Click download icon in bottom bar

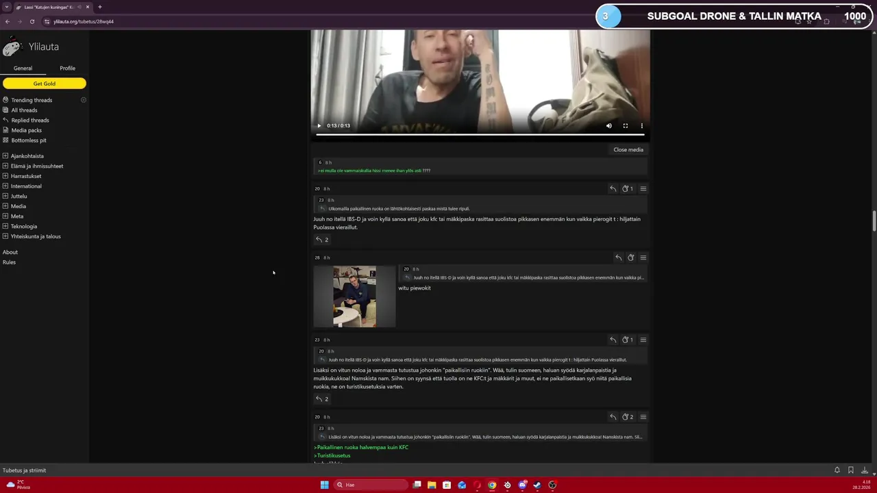tap(865, 470)
